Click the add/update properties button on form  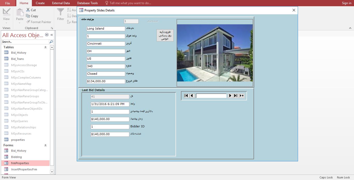[165, 35]
